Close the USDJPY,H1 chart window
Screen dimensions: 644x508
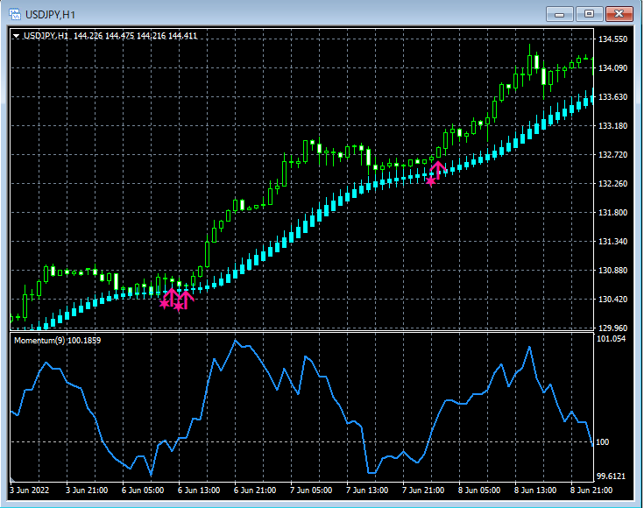(619, 14)
